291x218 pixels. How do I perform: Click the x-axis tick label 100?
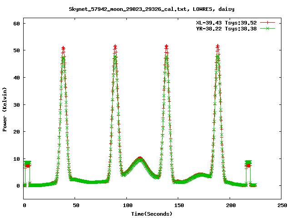tap(127, 205)
